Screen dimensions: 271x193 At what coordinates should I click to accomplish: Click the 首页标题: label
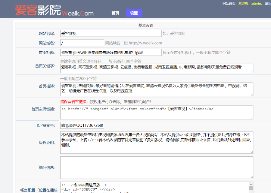47,53
